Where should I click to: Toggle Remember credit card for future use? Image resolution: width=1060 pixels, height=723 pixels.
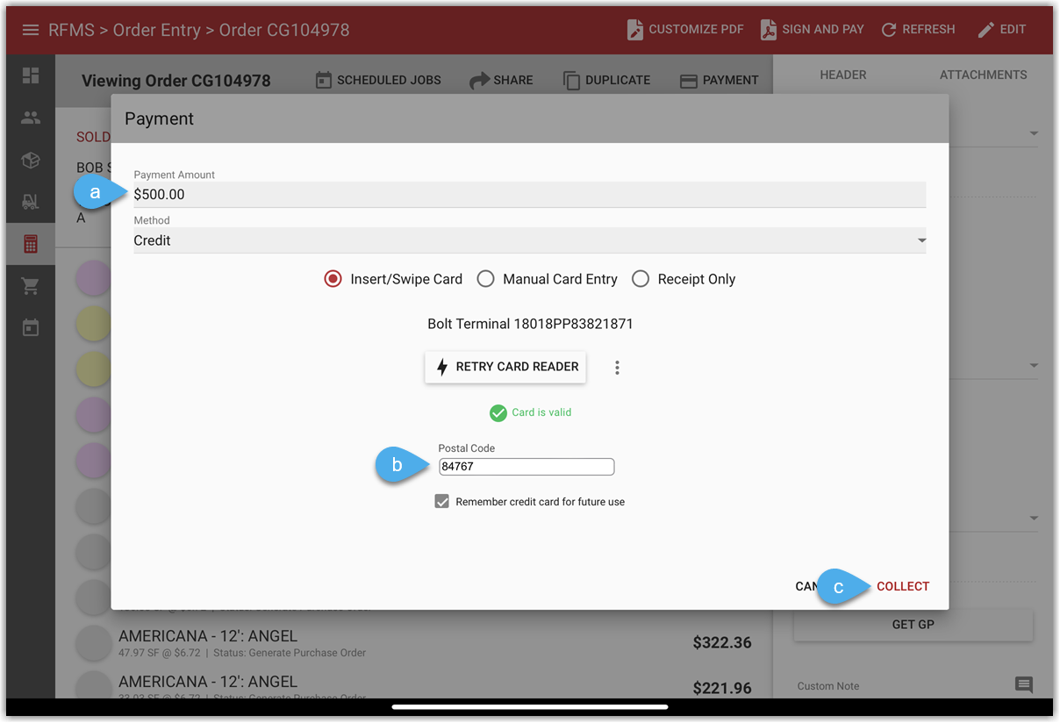click(442, 502)
